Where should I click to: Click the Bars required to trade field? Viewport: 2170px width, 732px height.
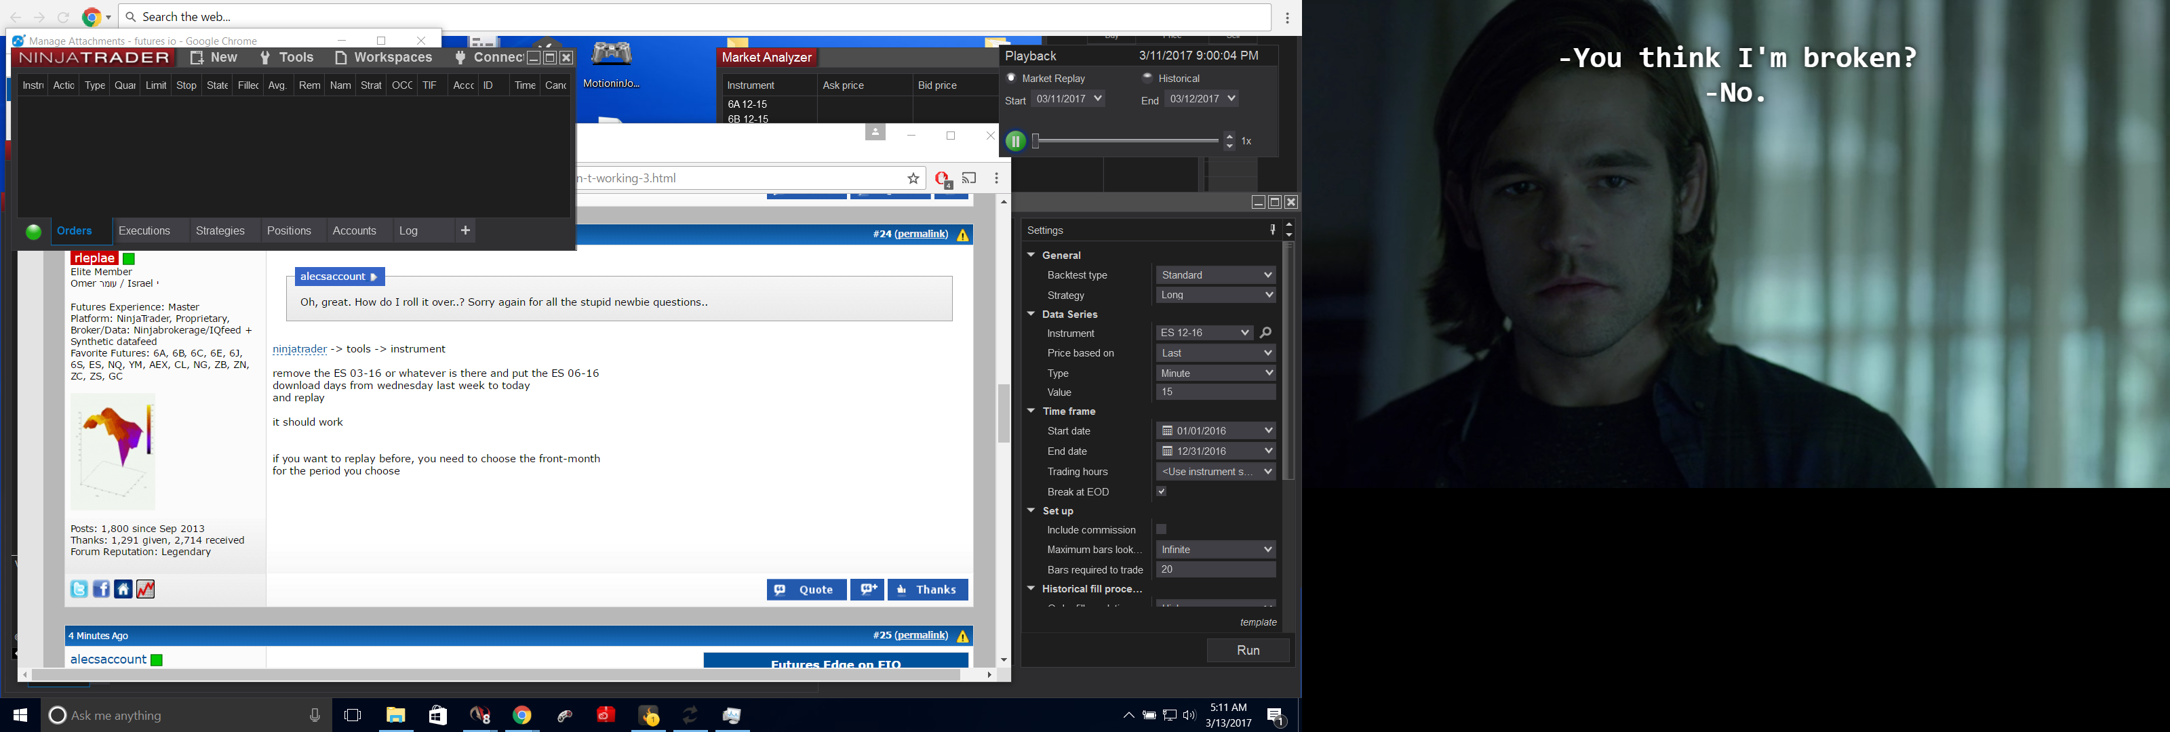tap(1216, 569)
